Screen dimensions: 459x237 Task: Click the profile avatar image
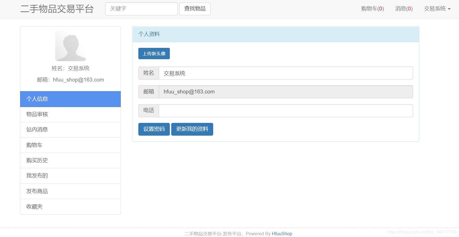[x=71, y=46]
